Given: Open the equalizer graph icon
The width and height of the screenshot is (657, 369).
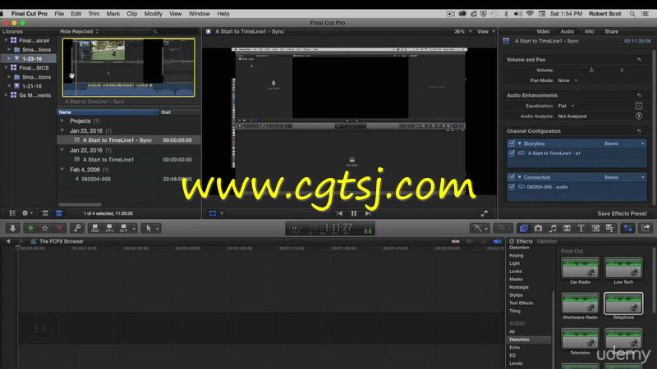Looking at the screenshot, I should tap(639, 106).
